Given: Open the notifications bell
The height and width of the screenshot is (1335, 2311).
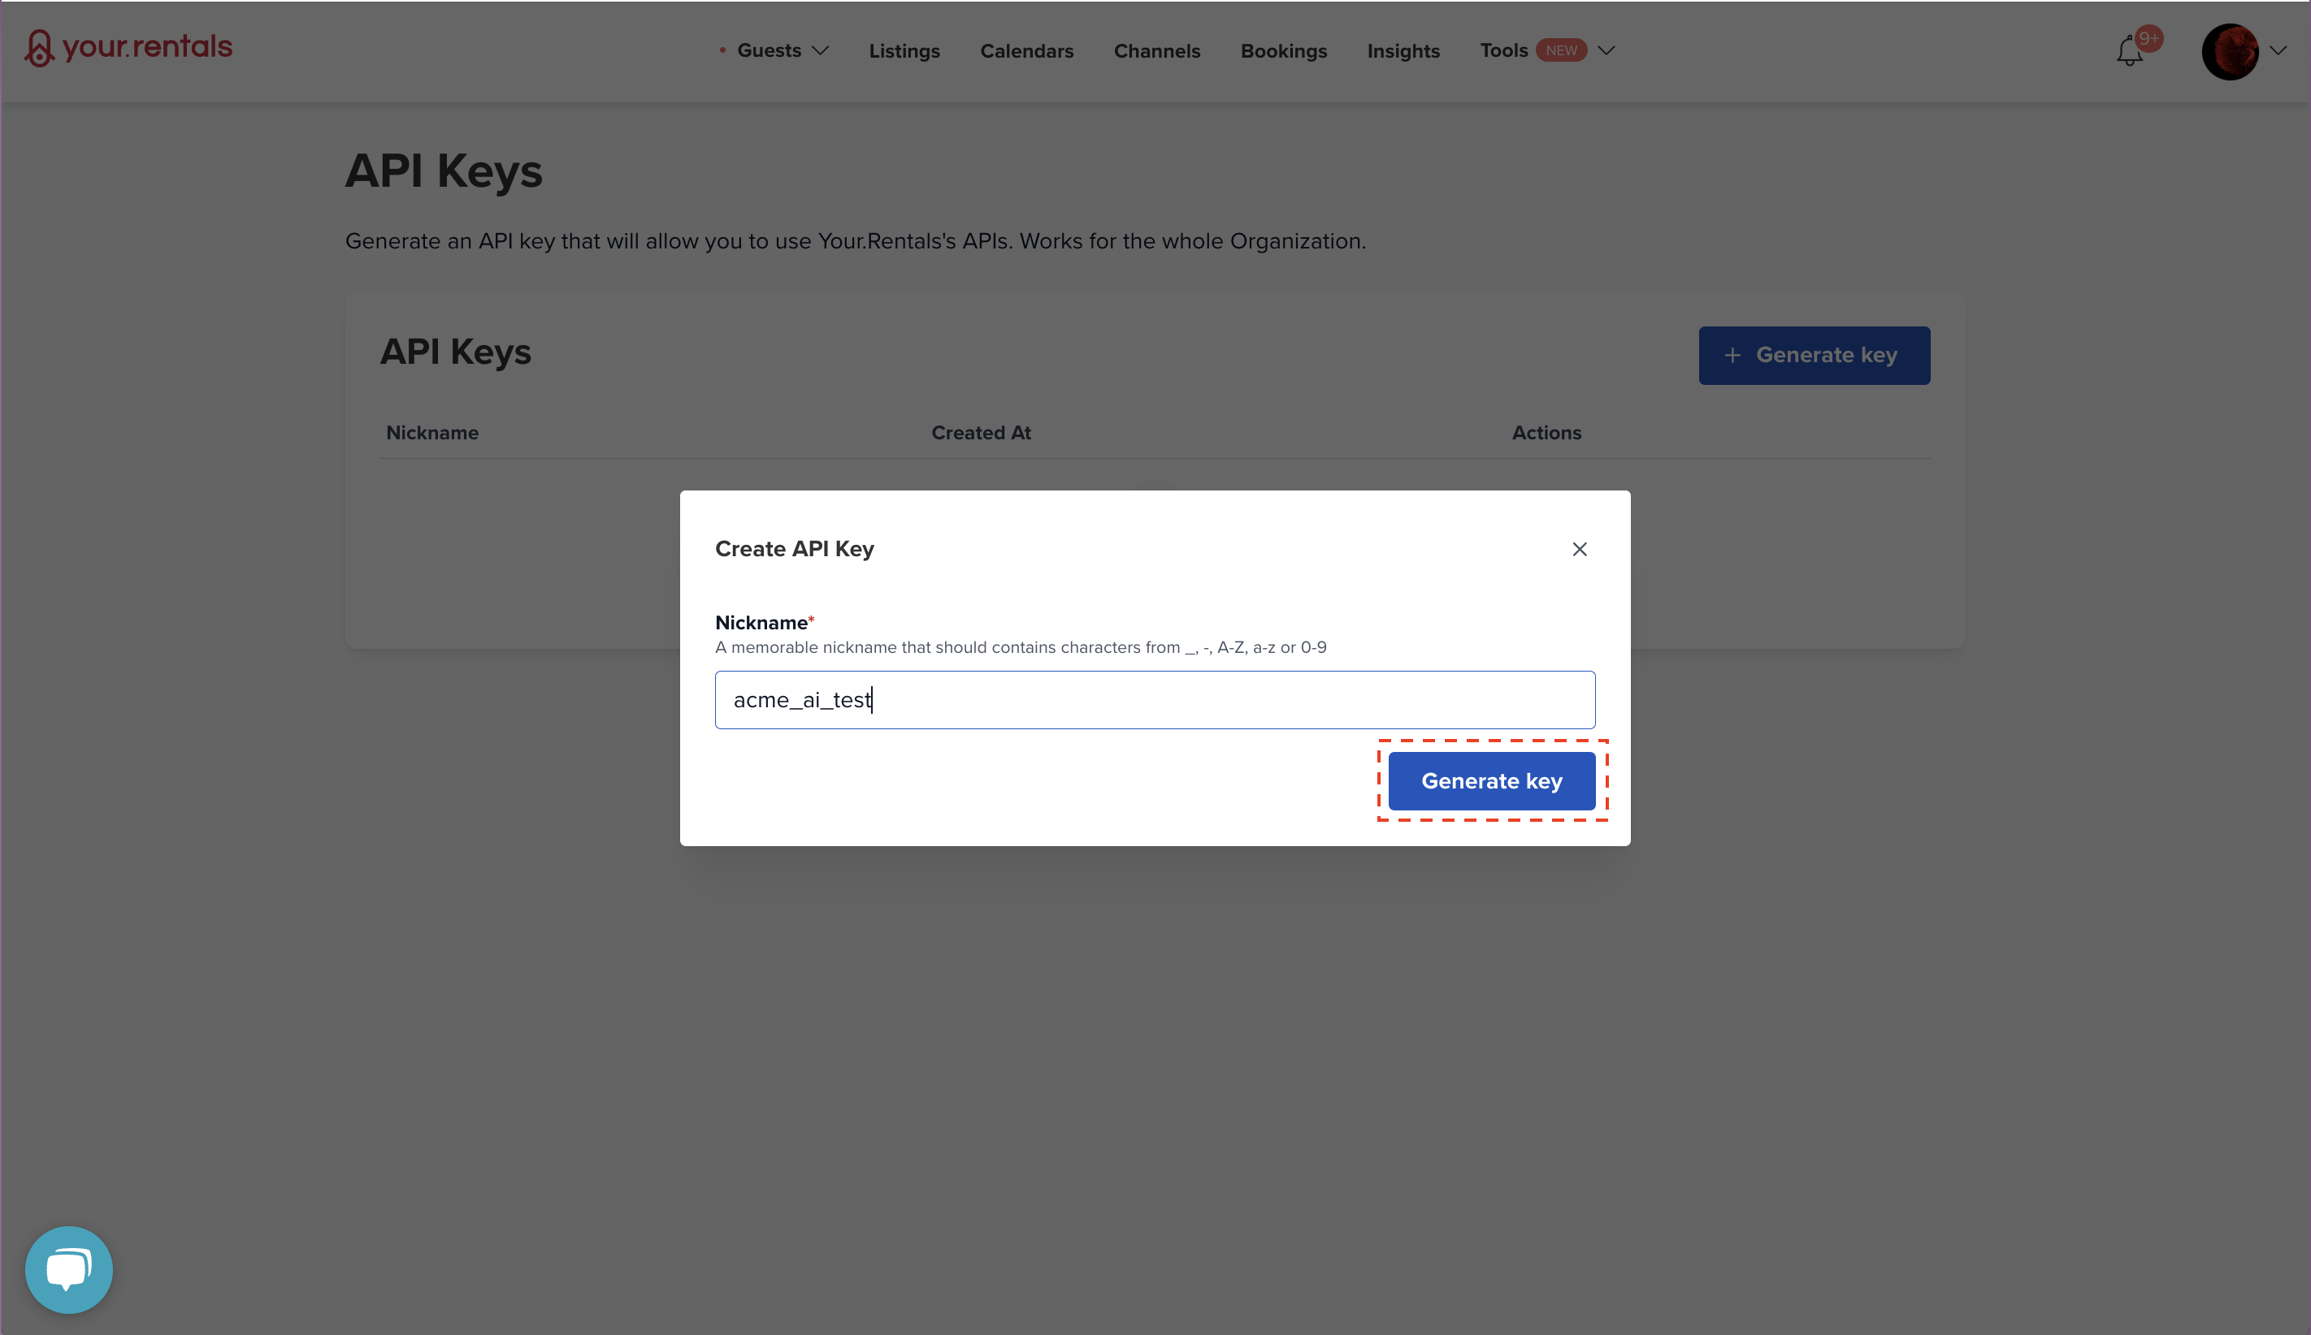Looking at the screenshot, I should coord(2131,51).
